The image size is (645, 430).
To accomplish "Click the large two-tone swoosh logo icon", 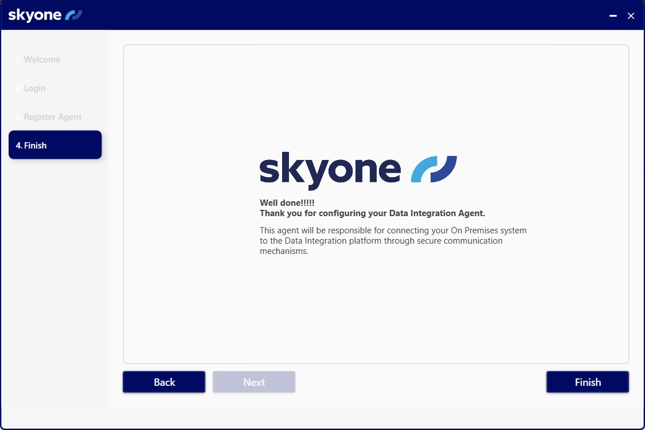I will [x=434, y=169].
